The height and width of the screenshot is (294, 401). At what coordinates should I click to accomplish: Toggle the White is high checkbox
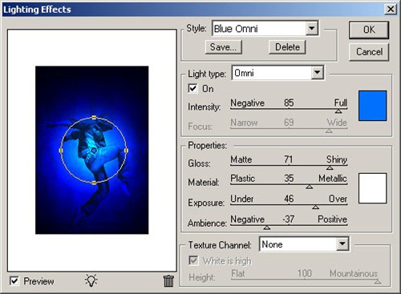click(x=193, y=260)
